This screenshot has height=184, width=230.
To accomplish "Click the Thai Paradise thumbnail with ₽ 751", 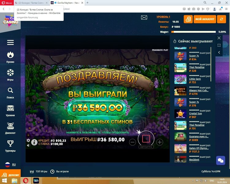I will tap(180, 125).
